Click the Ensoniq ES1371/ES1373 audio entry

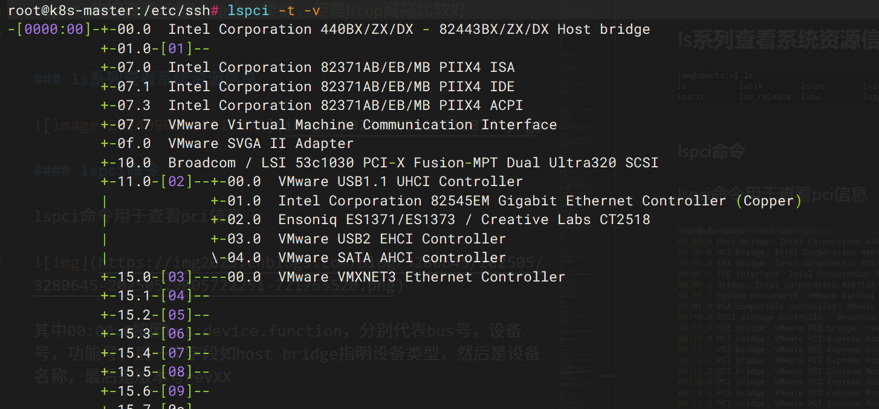pos(464,219)
